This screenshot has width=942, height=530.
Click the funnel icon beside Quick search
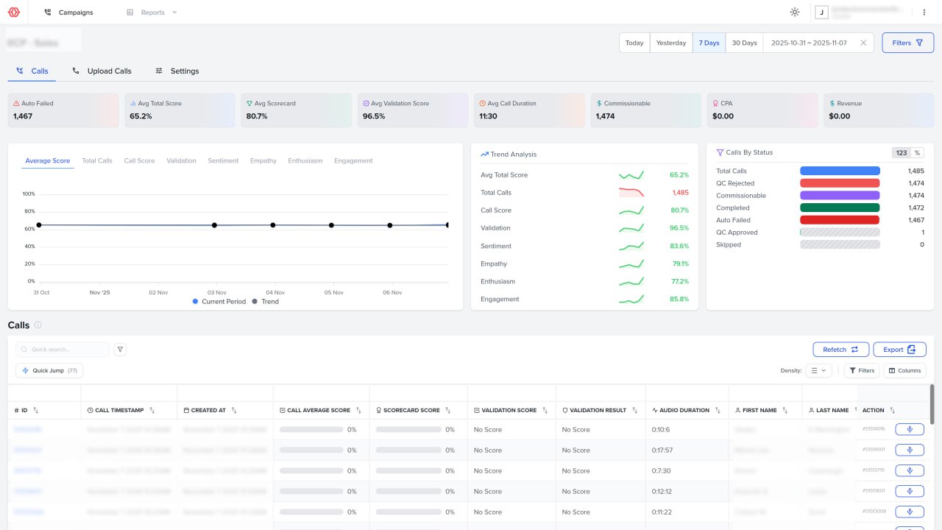[120, 350]
